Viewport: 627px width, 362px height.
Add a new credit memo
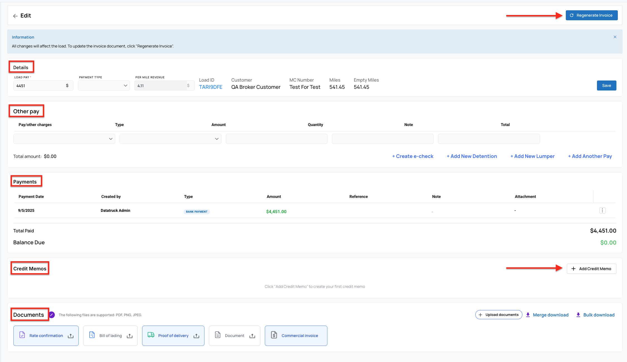[x=591, y=268]
